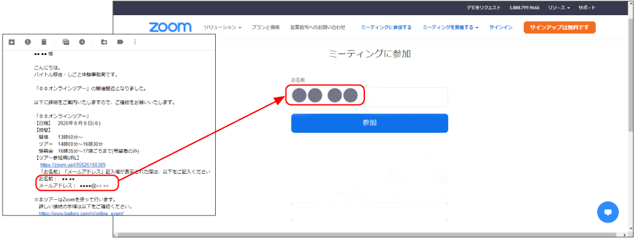
Task: Open 営業担当へのお問い合わせ menu item
Action: pyautogui.click(x=318, y=27)
